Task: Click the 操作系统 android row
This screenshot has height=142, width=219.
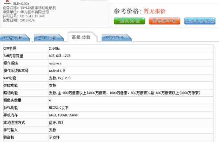Action: (x=108, y=63)
